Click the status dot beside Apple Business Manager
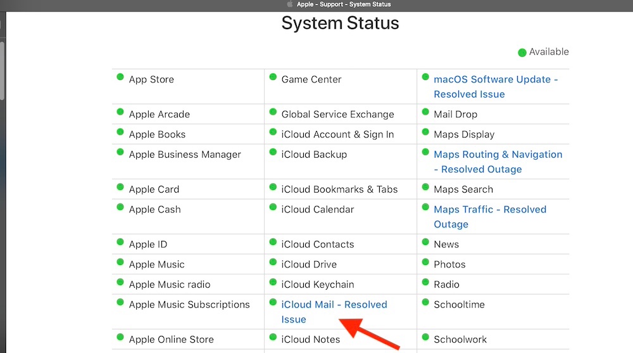The width and height of the screenshot is (633, 353). pos(120,152)
